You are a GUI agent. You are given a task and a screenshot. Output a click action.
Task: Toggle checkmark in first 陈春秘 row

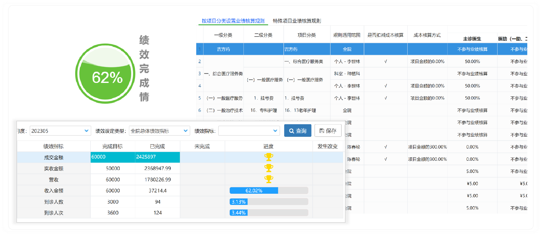(386, 147)
